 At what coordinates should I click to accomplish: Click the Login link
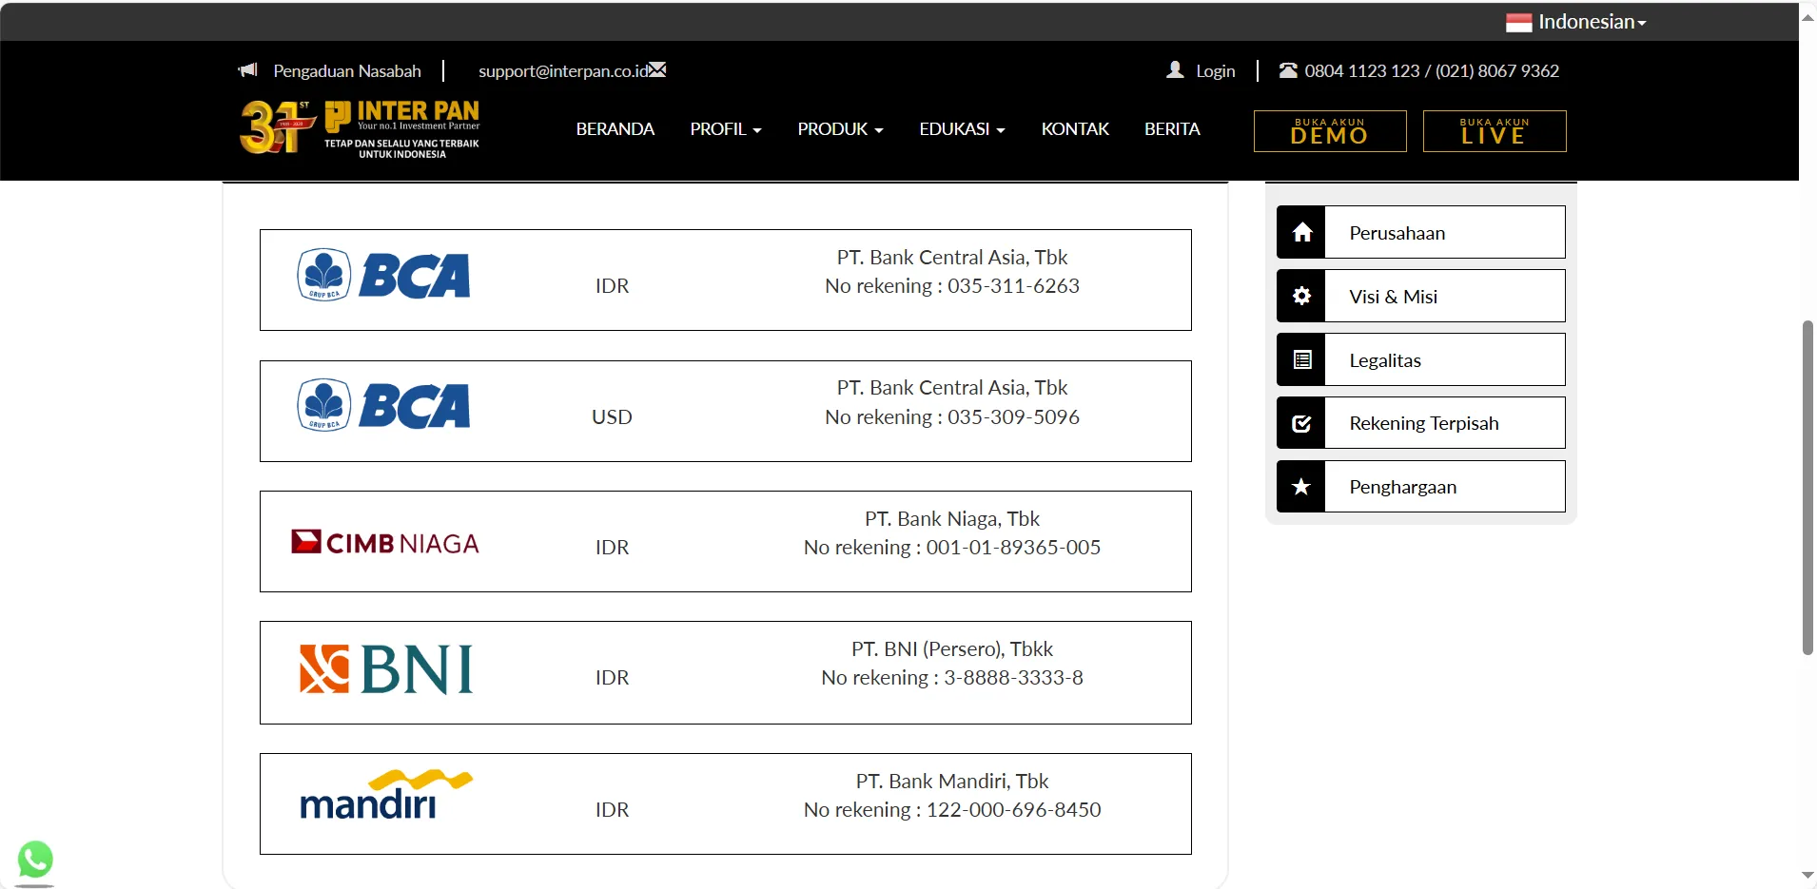[x=1216, y=71]
